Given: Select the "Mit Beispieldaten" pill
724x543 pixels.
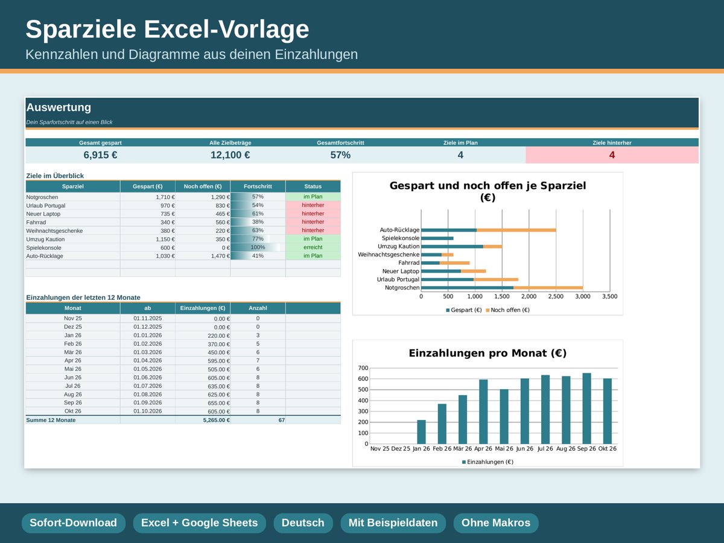Looking at the screenshot, I should pos(393,523).
